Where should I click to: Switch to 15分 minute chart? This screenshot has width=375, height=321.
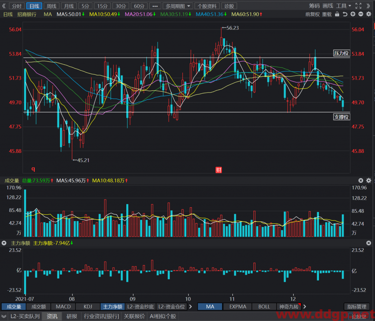103,6
